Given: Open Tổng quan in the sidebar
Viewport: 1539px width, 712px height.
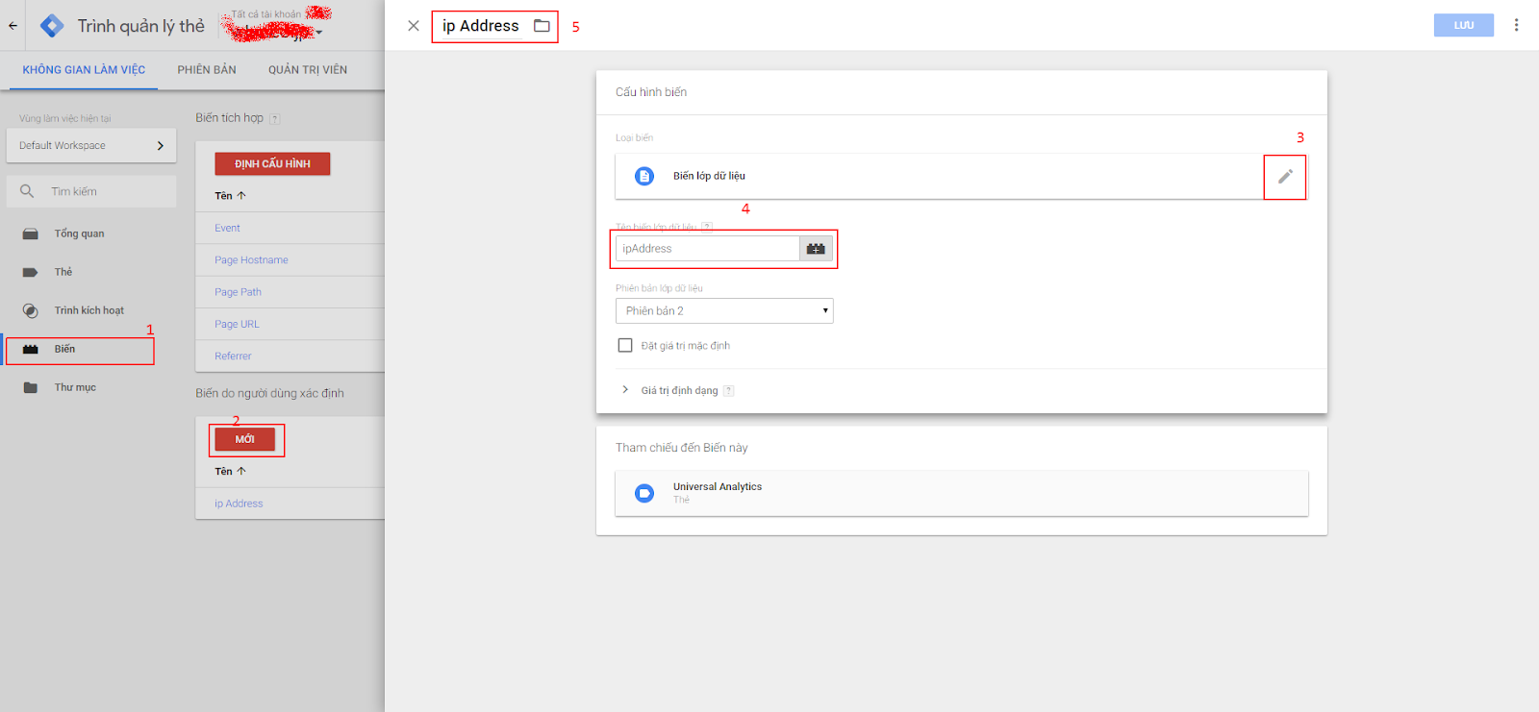Looking at the screenshot, I should pyautogui.click(x=79, y=233).
